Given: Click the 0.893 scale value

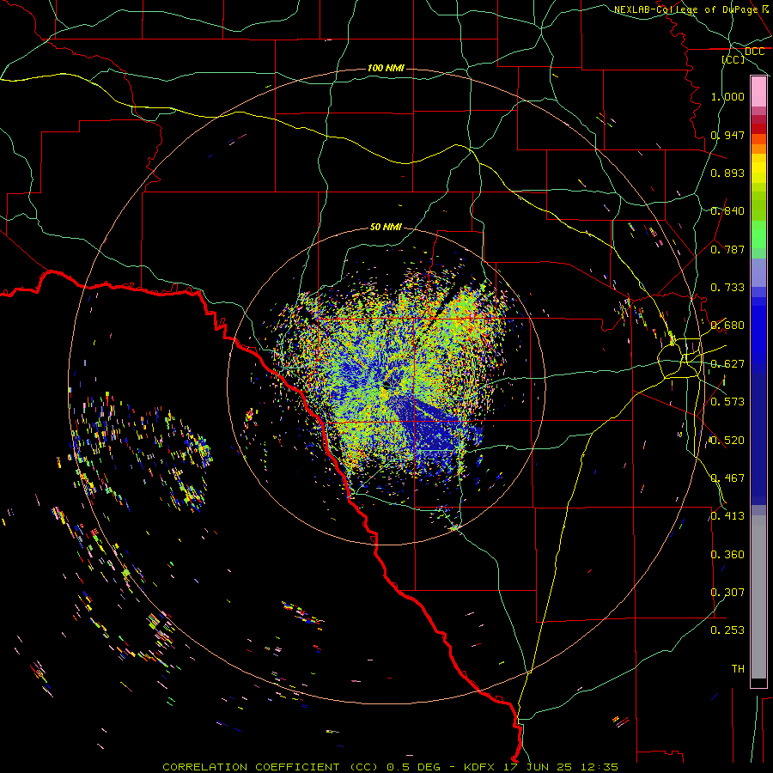Looking at the screenshot, I should coord(727,173).
